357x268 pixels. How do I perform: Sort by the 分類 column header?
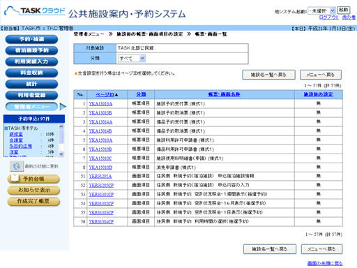pos(141,94)
